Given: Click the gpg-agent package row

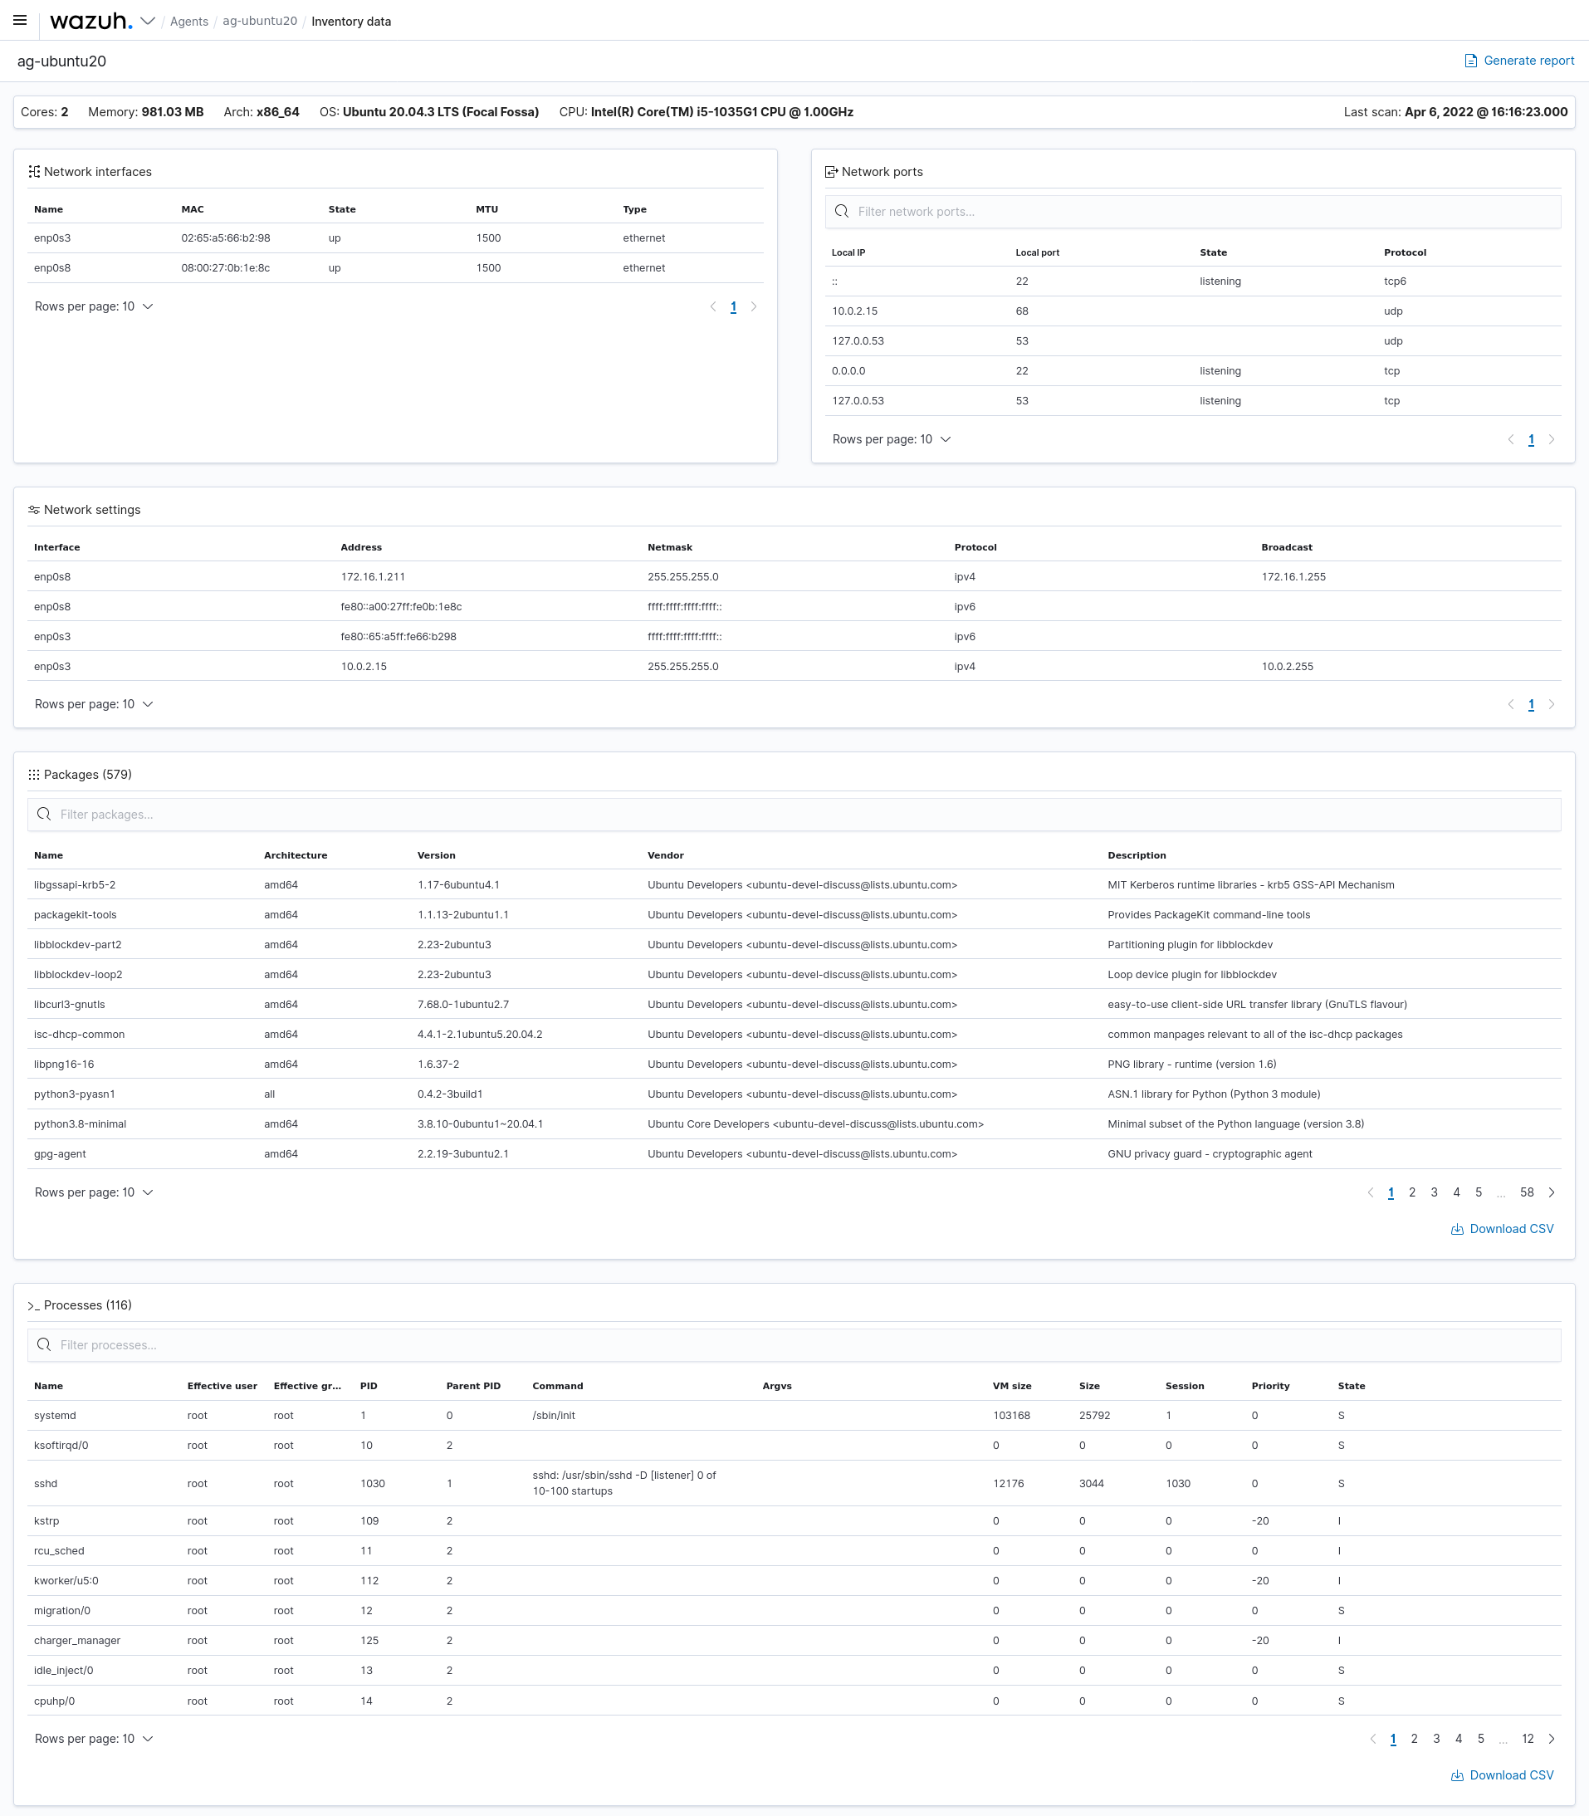Looking at the screenshot, I should pyautogui.click(x=794, y=1153).
